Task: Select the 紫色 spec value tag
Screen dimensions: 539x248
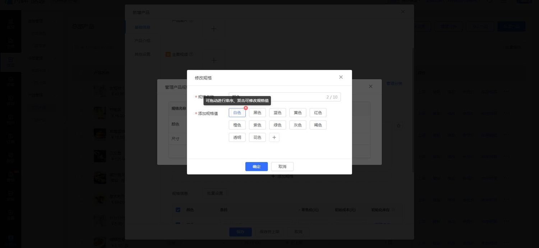Action: coord(257,125)
